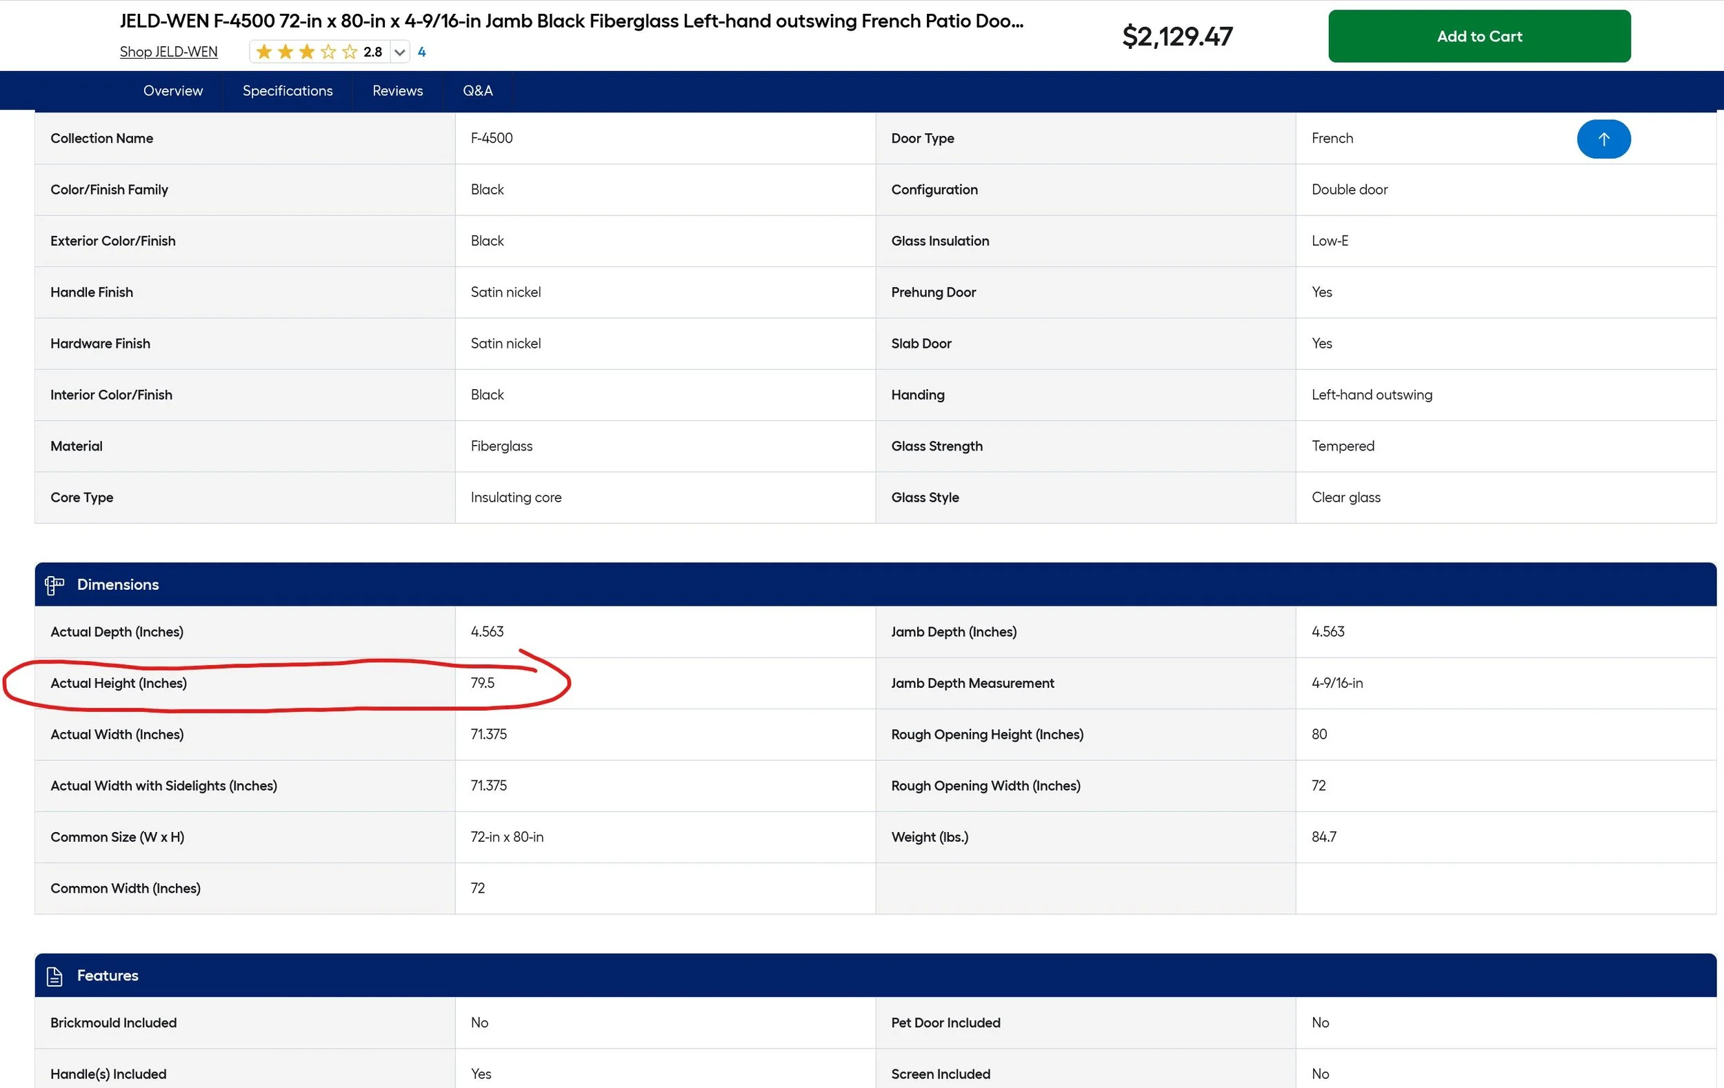Open the Q&A tab

tap(477, 91)
